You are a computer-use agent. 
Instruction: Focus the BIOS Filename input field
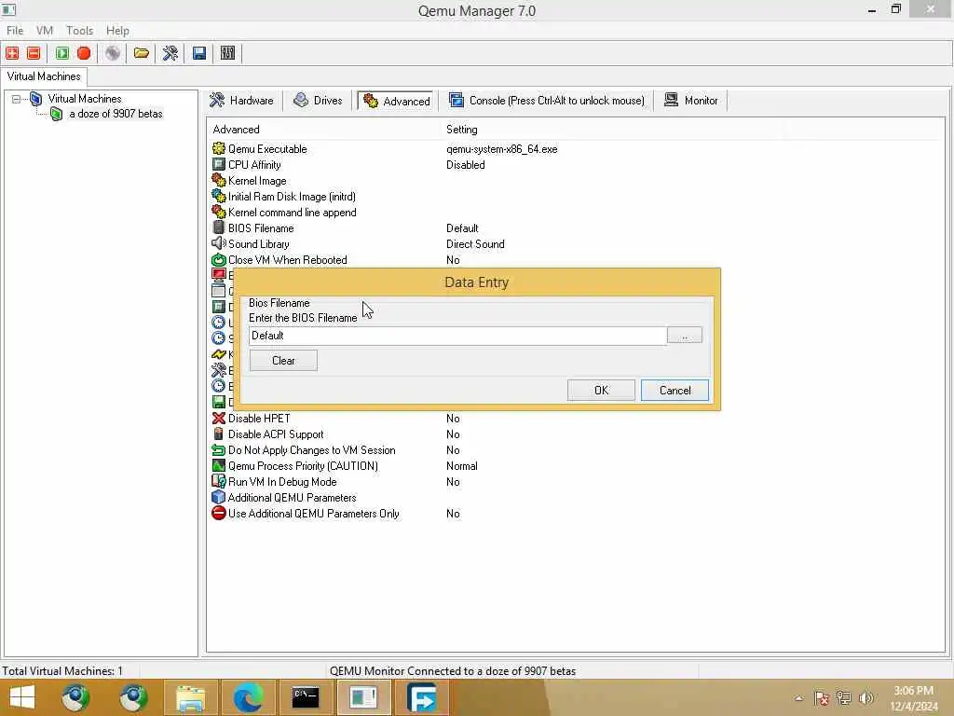click(x=457, y=336)
